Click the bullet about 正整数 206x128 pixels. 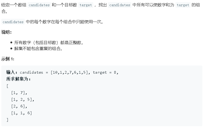[x=49, y=42]
